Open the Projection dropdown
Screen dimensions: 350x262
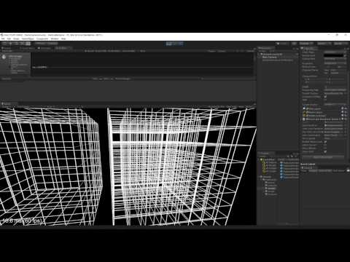[335, 63]
